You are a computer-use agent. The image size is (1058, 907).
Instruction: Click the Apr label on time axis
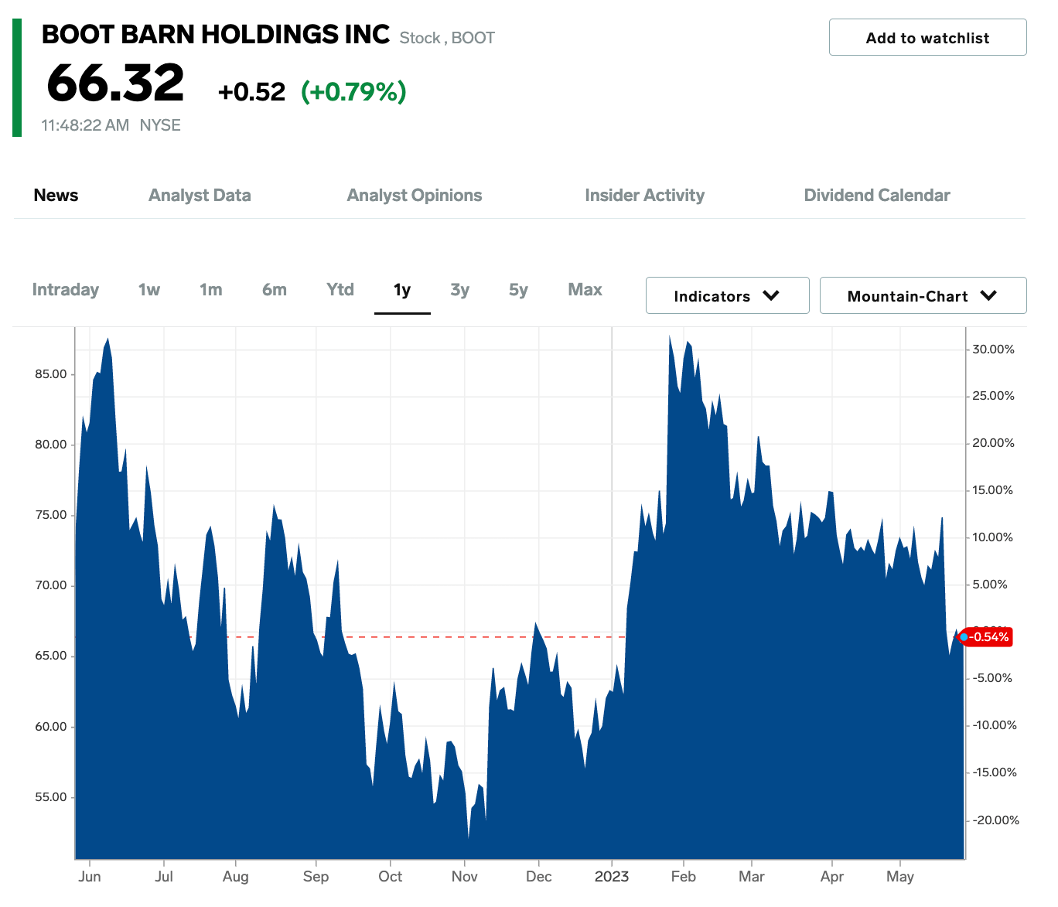[832, 877]
